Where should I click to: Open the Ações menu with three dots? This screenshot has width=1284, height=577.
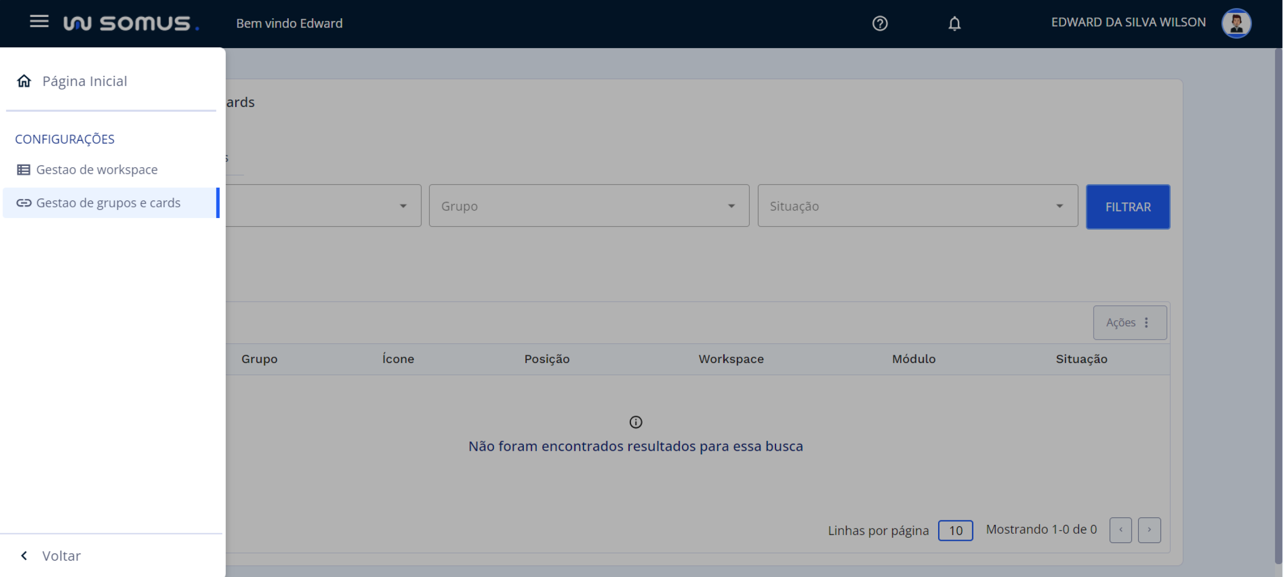coord(1130,322)
